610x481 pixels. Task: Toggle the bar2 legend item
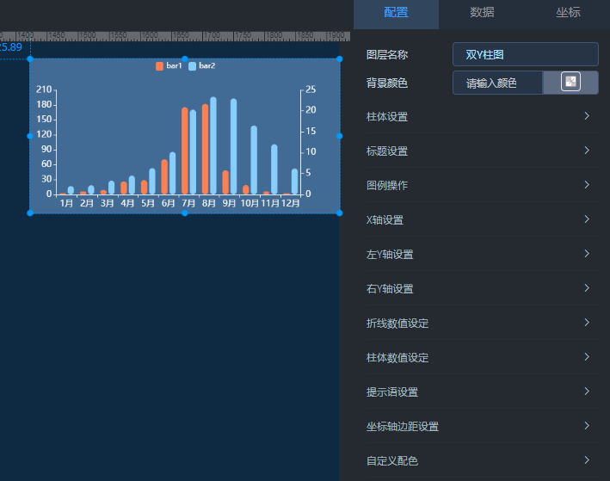pos(201,66)
